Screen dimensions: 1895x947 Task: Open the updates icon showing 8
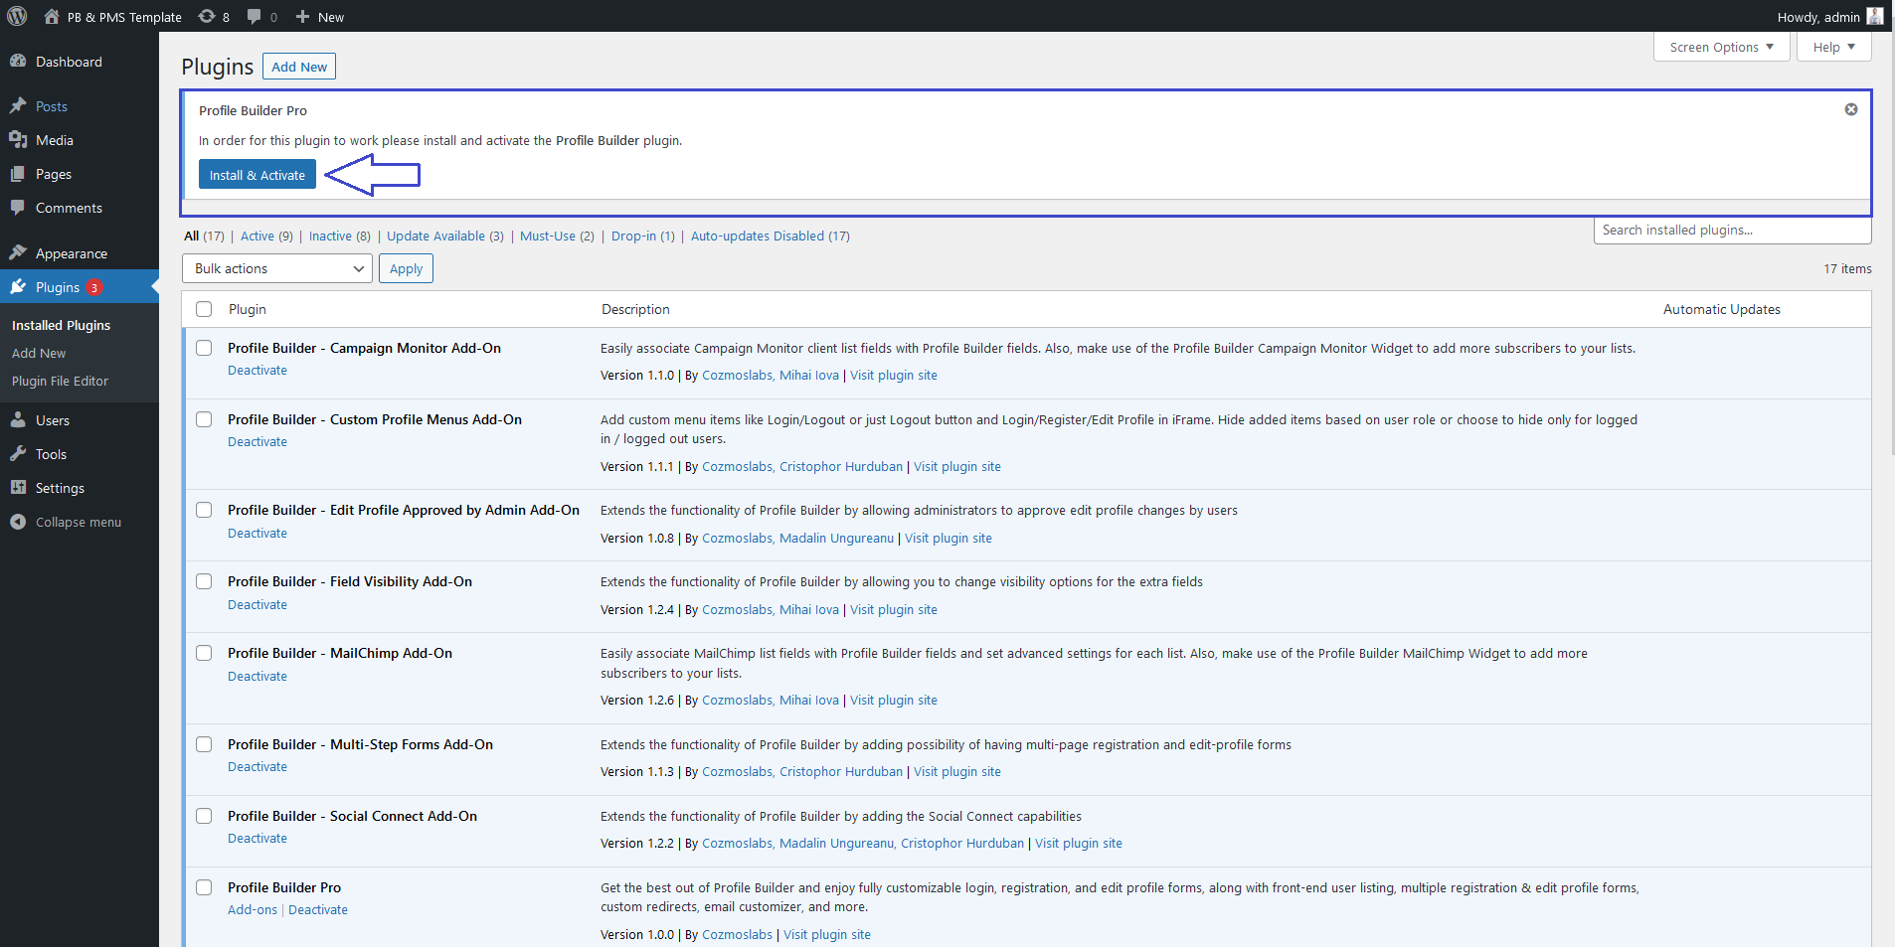(207, 16)
